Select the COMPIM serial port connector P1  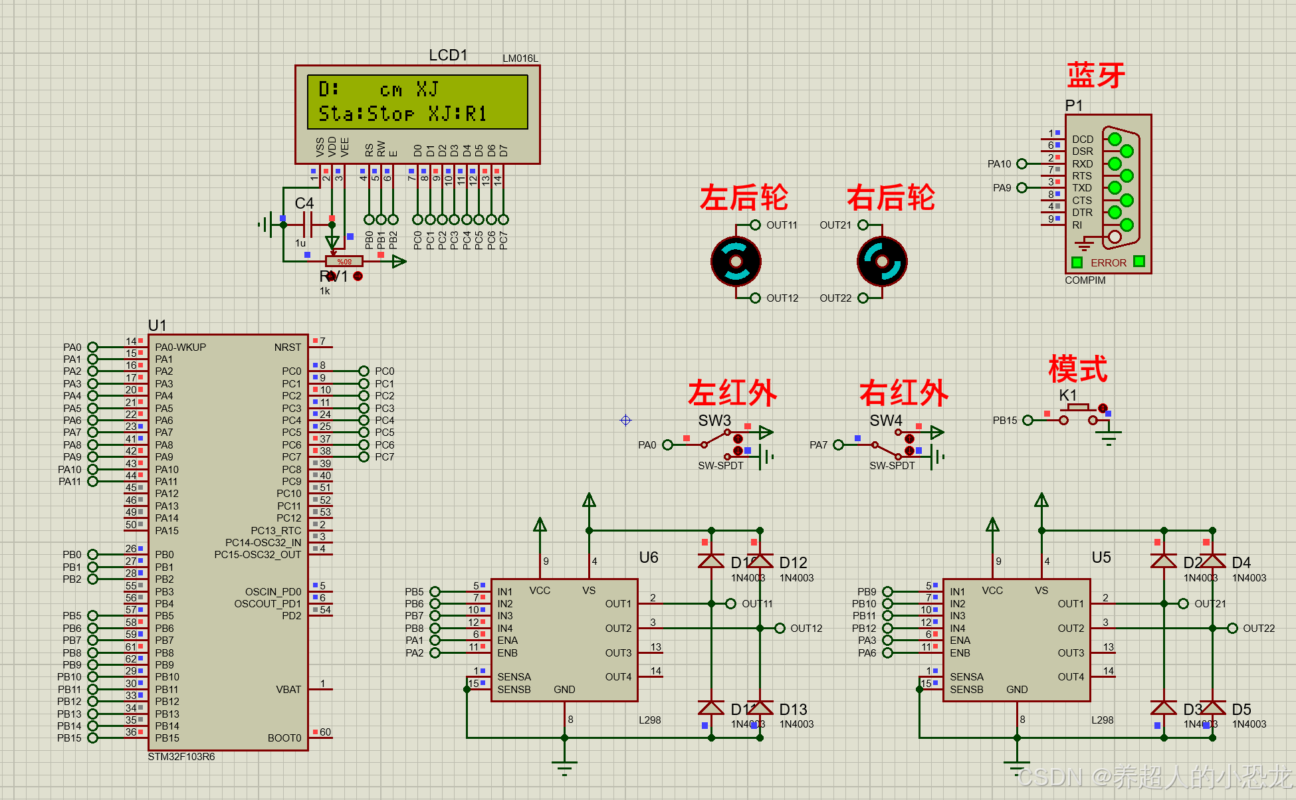1108,193
